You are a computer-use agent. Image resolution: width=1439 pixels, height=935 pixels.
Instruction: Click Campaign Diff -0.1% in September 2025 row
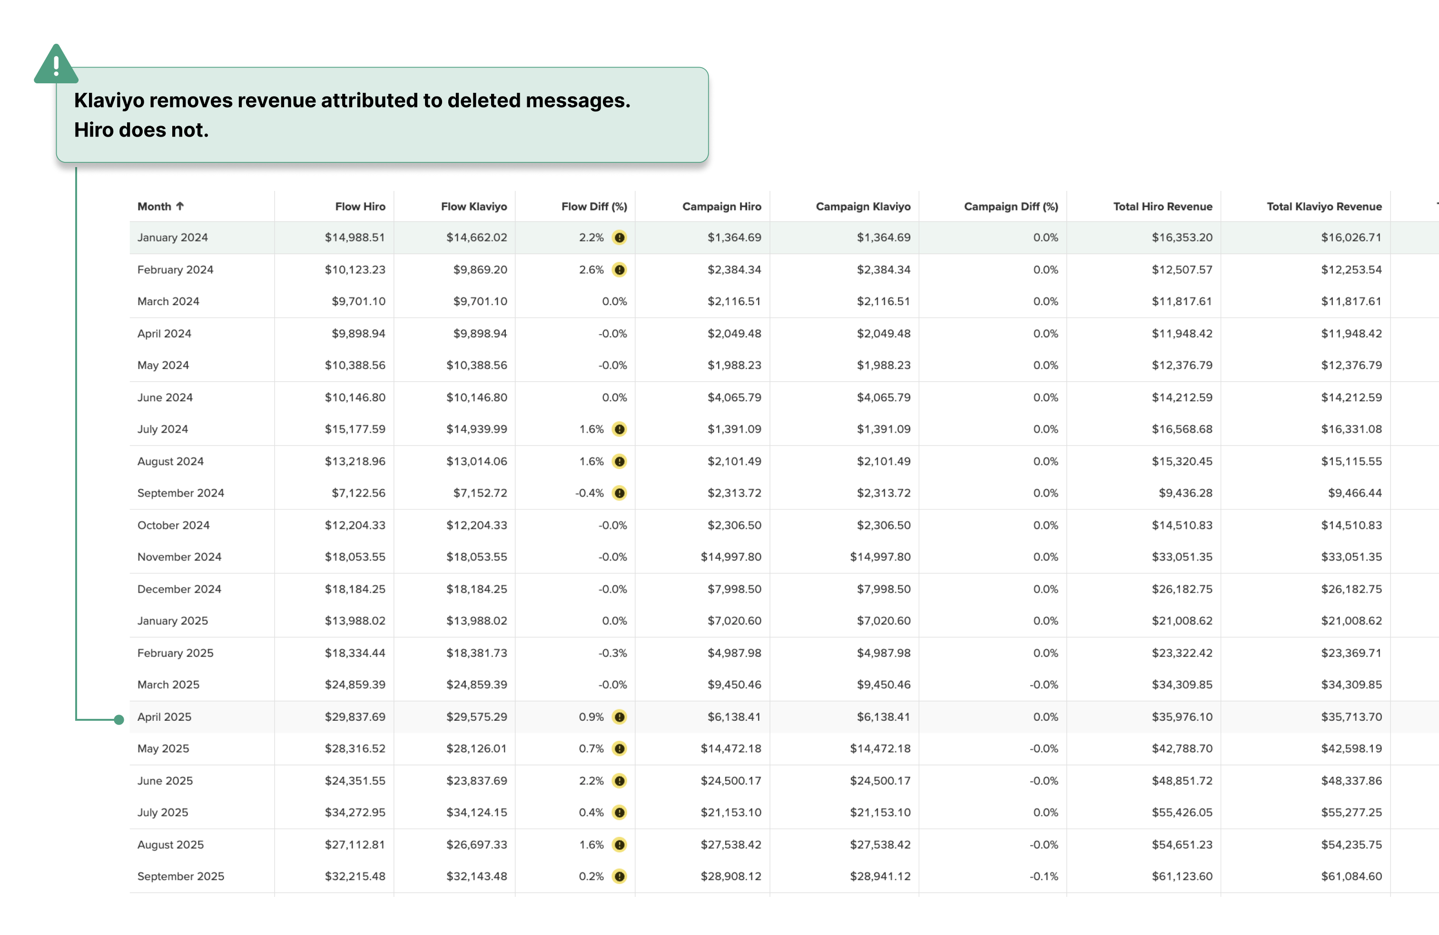pyautogui.click(x=1044, y=876)
